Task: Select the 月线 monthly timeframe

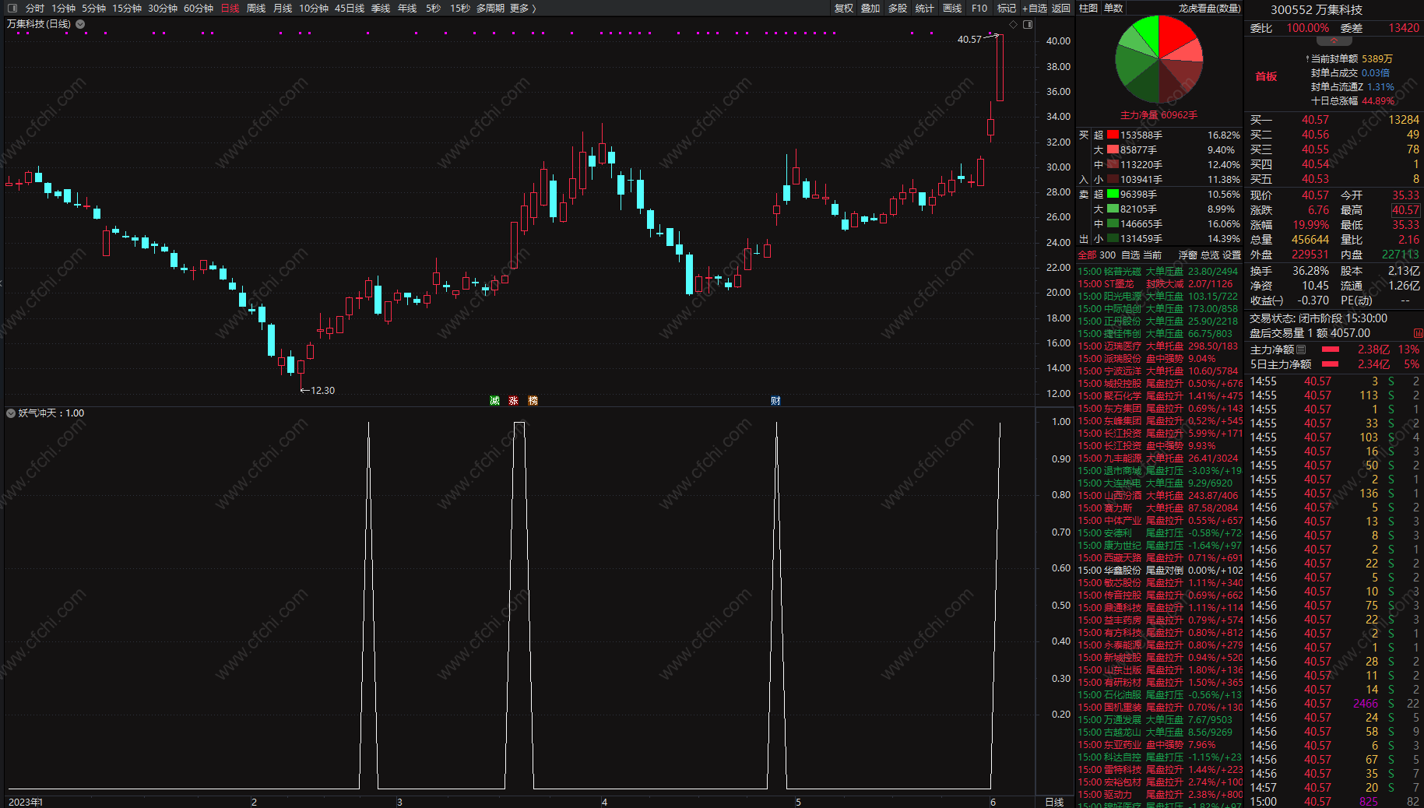Action: (283, 8)
